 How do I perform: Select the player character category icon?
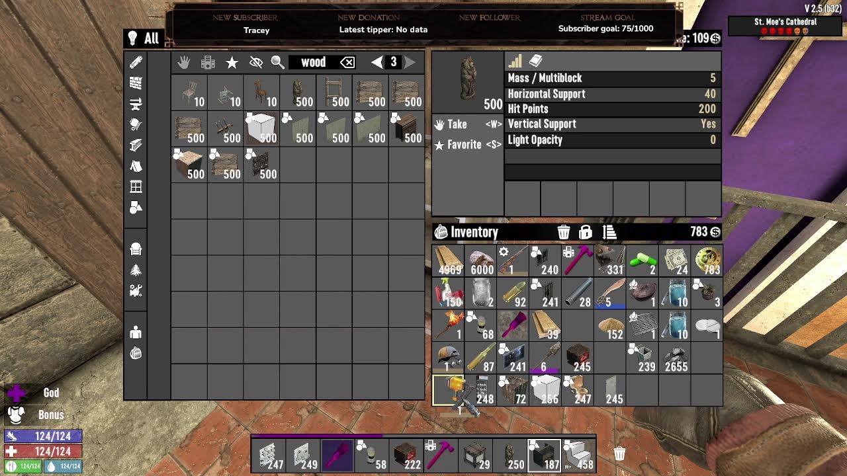click(136, 332)
